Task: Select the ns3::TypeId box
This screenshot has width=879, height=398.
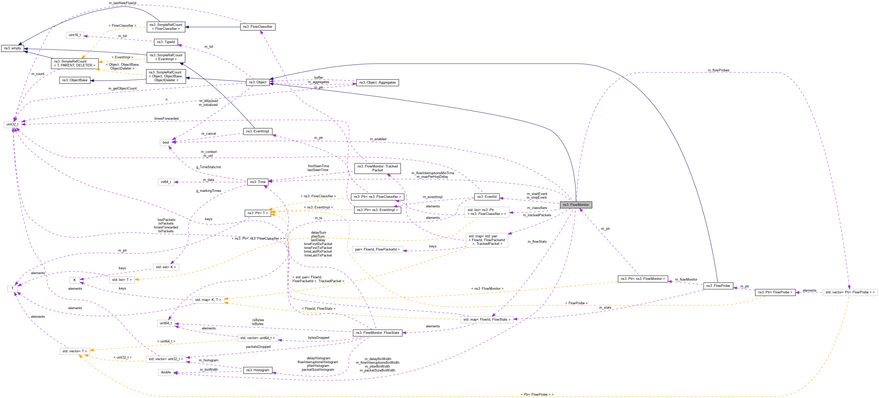Action: click(166, 42)
